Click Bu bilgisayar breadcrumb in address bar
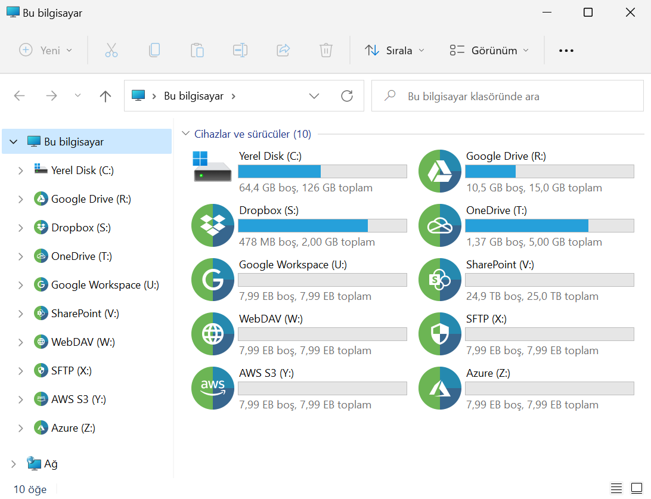This screenshot has width=651, height=499. pyautogui.click(x=194, y=96)
